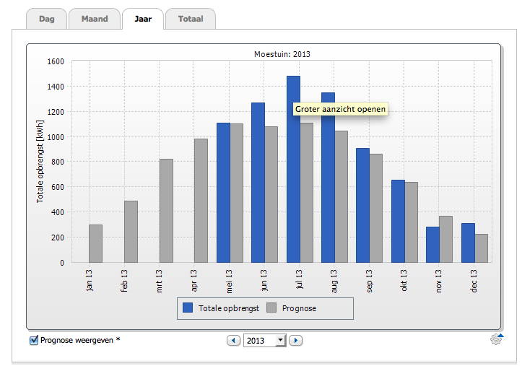
Task: Click the blue mei 13 bar
Action: click(x=223, y=193)
